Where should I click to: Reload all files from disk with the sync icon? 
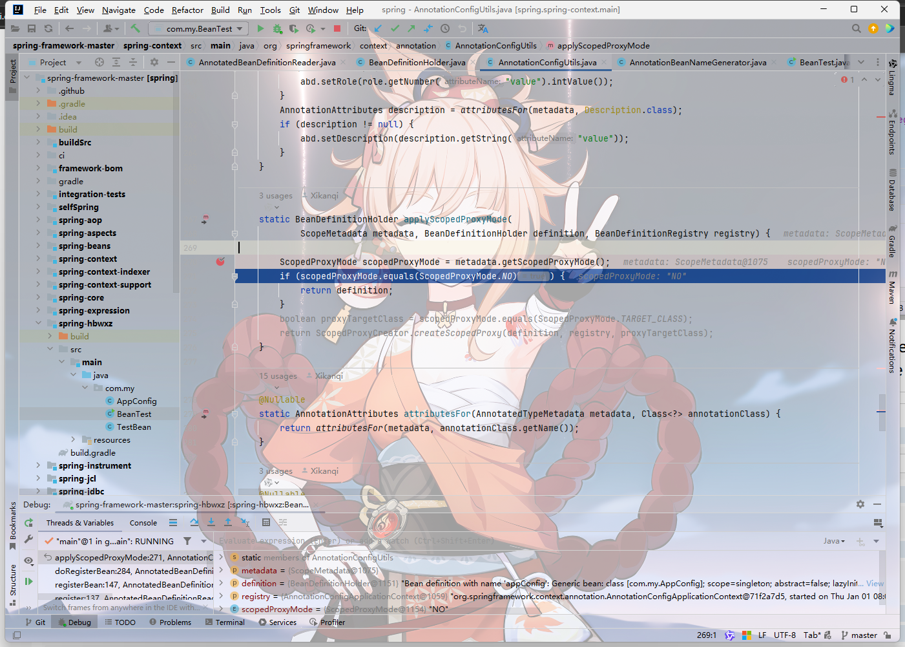[x=48, y=28]
